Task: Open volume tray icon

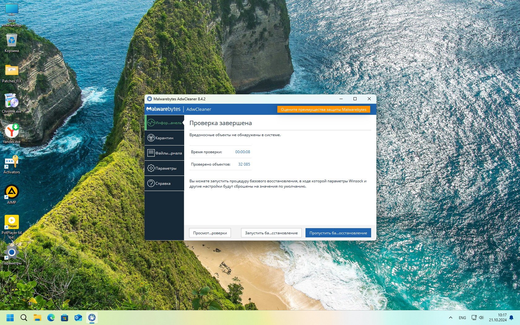Action: tap(481, 318)
